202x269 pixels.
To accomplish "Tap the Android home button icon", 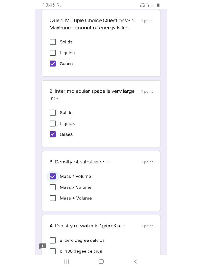I will tap(101, 261).
